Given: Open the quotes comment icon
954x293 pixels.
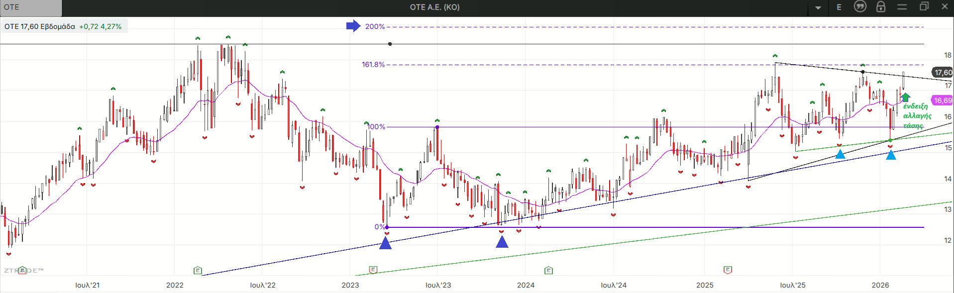Looking at the screenshot, I should 860,6.
